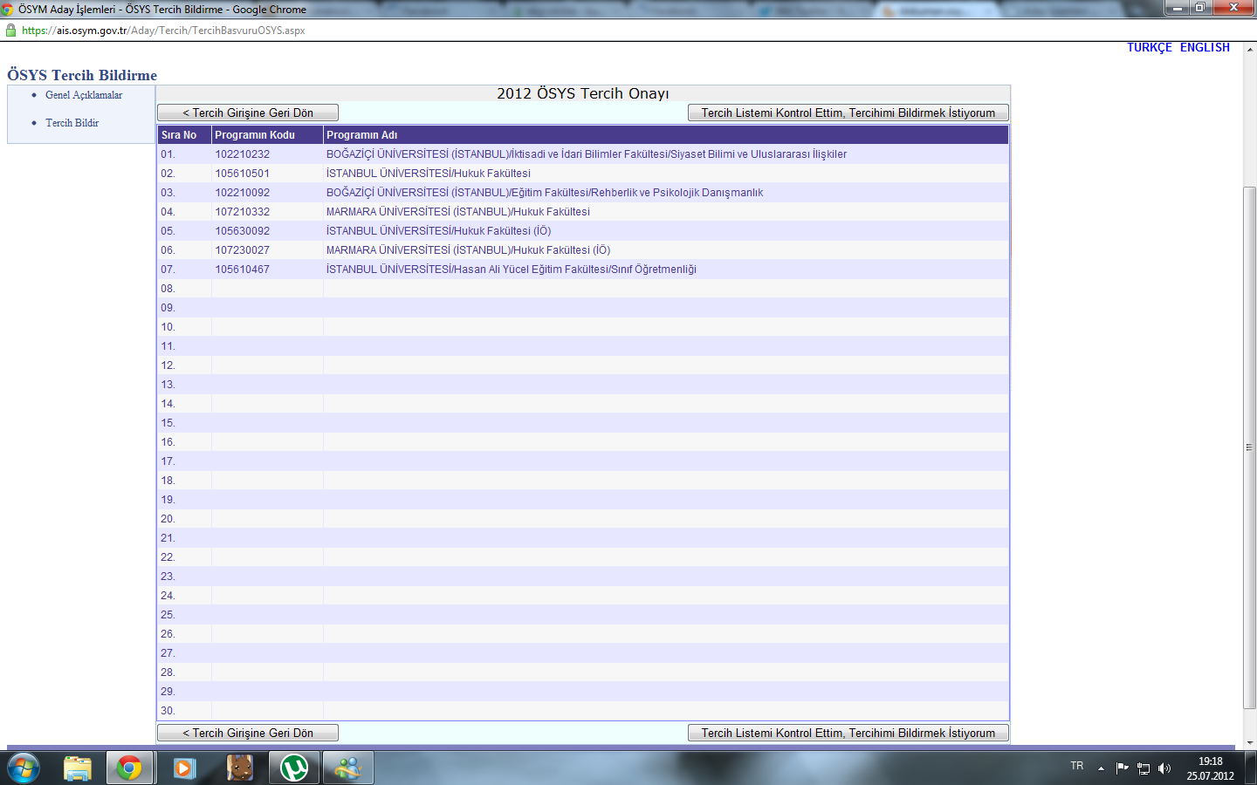
Task: Click Boğaziçi Rehberlik ve Psikolojik Danışmanlık entry
Action: pyautogui.click(x=545, y=193)
